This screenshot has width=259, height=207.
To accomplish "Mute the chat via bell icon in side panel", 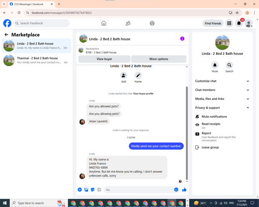I will [x=215, y=65].
